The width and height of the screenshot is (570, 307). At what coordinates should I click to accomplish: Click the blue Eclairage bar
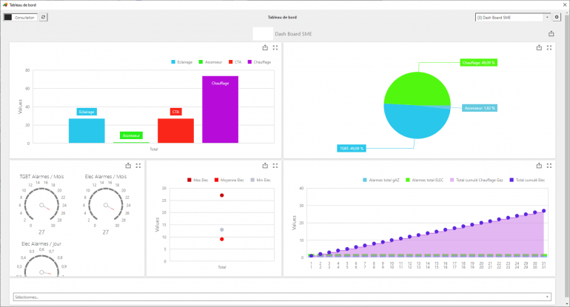[x=87, y=130]
